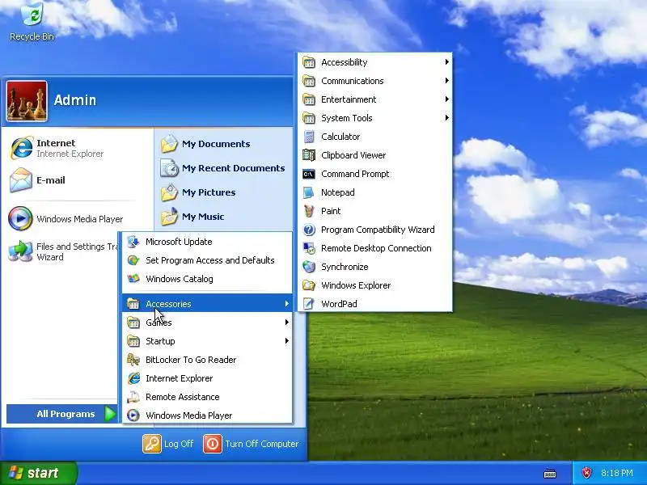The image size is (647, 485).
Task: Click the Command Prompt icon
Action: 309,174
